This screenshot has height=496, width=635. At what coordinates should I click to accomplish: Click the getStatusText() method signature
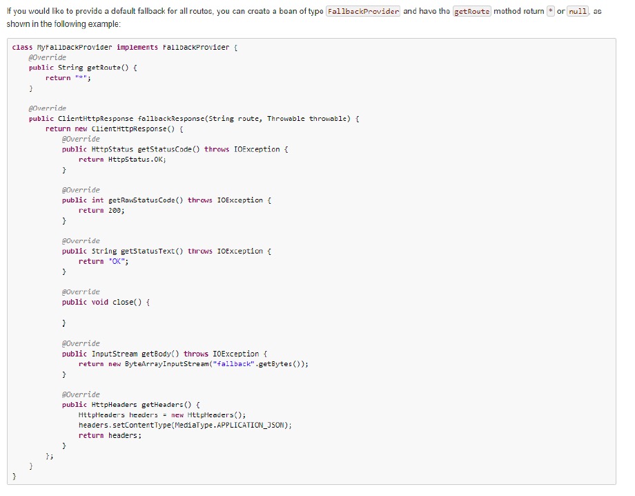click(x=166, y=251)
